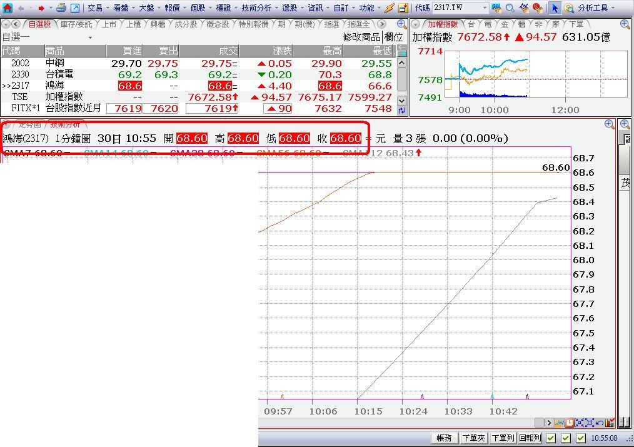Viewport: 634px width, 447px height.
Task: Select the 2002 中鋼 row
Action: [199, 63]
